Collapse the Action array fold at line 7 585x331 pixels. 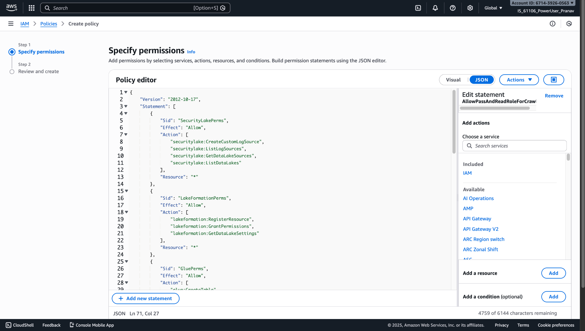pyautogui.click(x=126, y=135)
